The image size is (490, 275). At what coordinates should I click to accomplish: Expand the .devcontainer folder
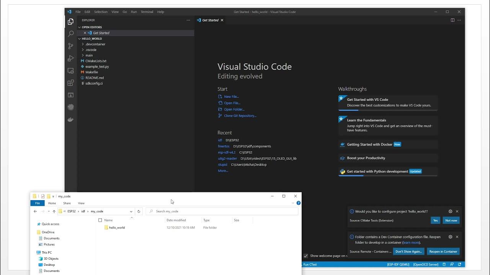tap(83, 44)
